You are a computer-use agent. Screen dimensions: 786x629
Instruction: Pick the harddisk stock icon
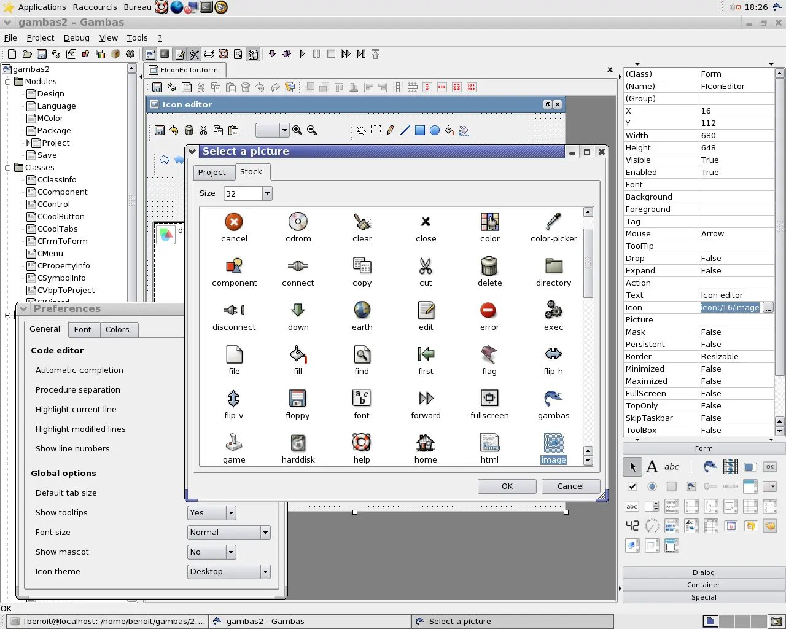click(298, 443)
